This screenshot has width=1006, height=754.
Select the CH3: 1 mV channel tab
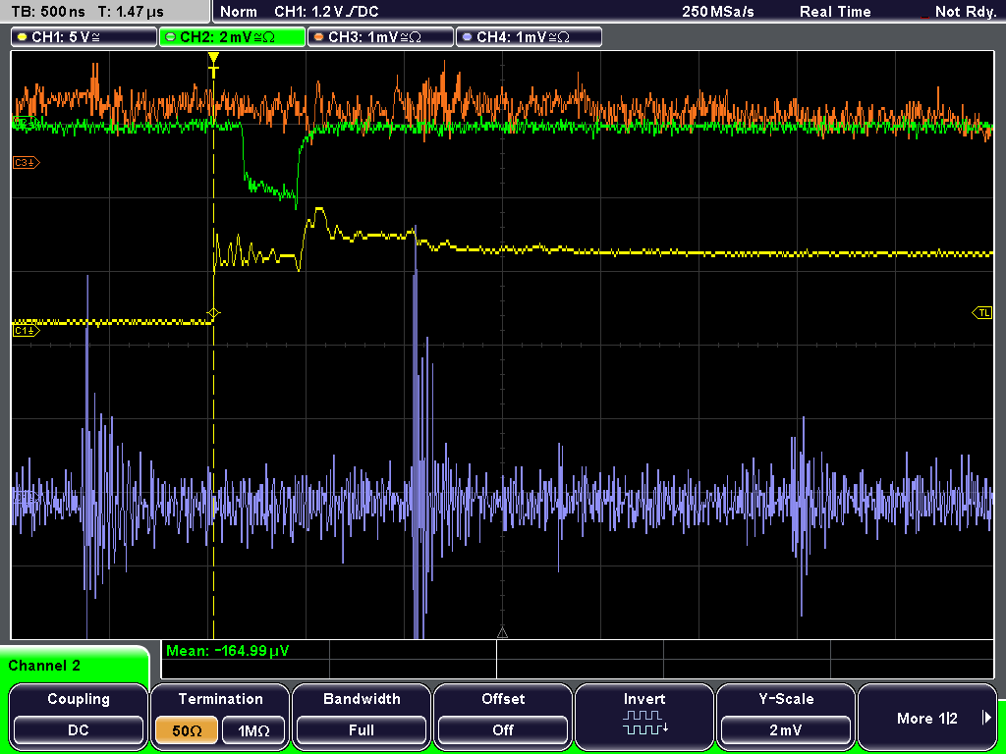(x=380, y=37)
